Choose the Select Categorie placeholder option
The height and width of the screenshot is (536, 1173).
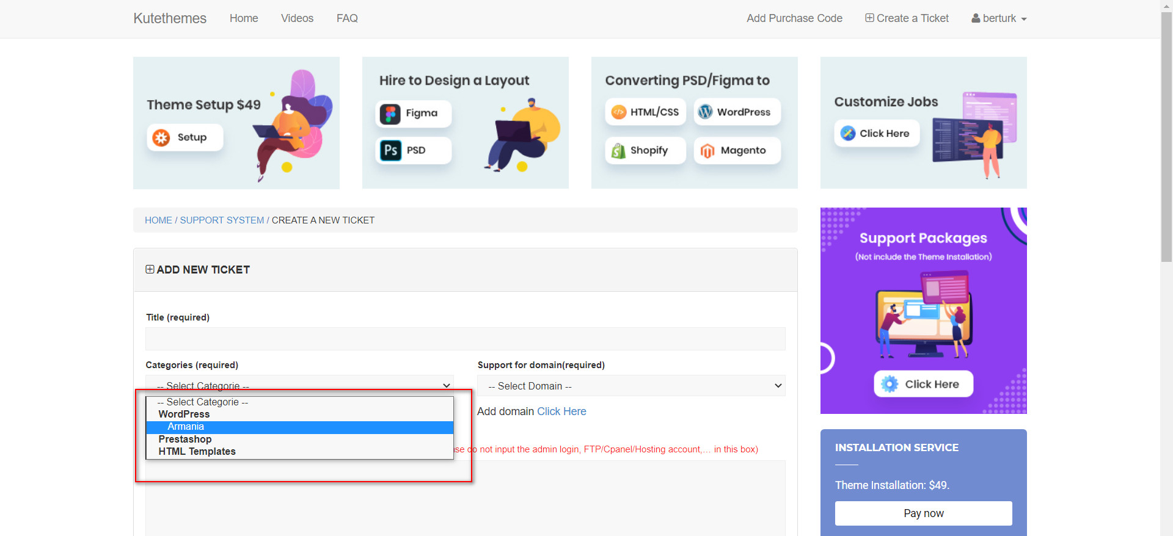(x=299, y=402)
